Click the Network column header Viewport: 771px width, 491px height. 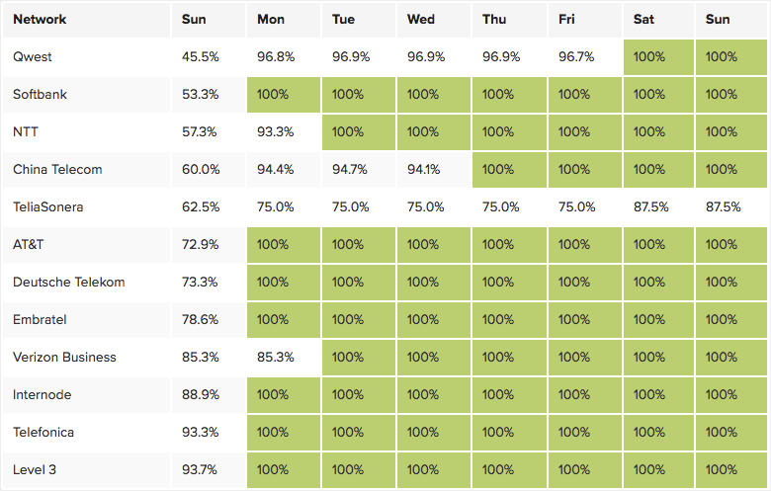(x=39, y=20)
